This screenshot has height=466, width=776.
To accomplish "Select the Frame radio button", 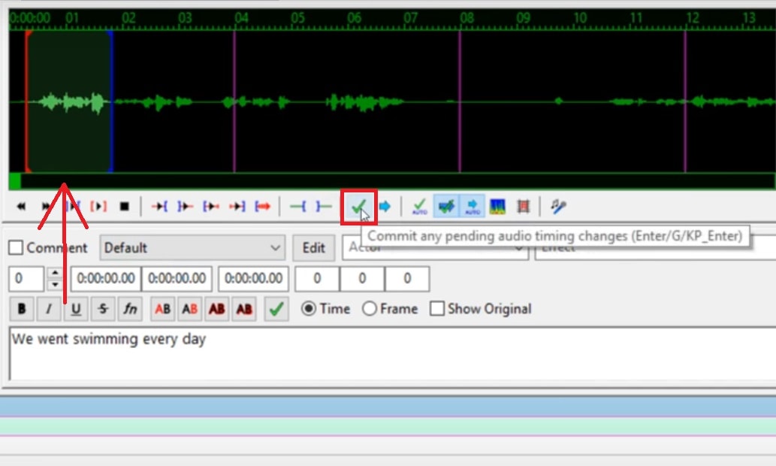I will 369,309.
